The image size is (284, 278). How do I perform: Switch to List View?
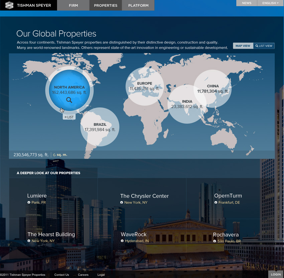(x=264, y=46)
